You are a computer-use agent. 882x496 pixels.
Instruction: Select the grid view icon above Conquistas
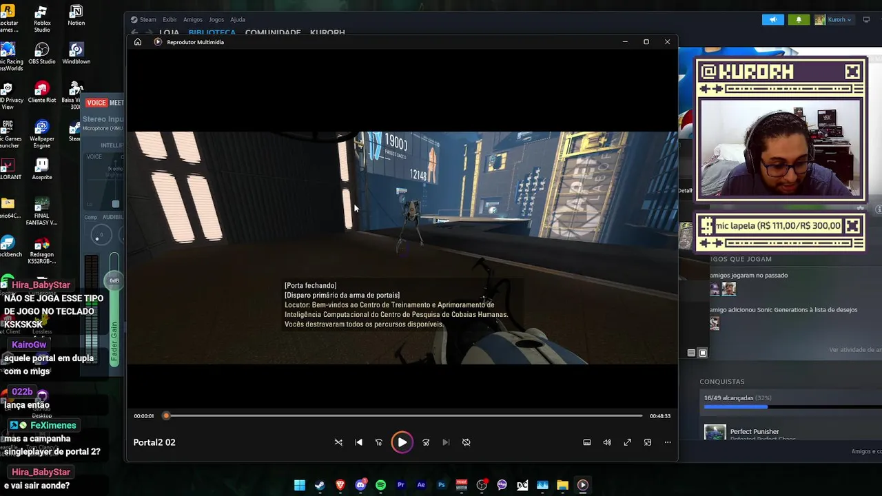point(703,353)
